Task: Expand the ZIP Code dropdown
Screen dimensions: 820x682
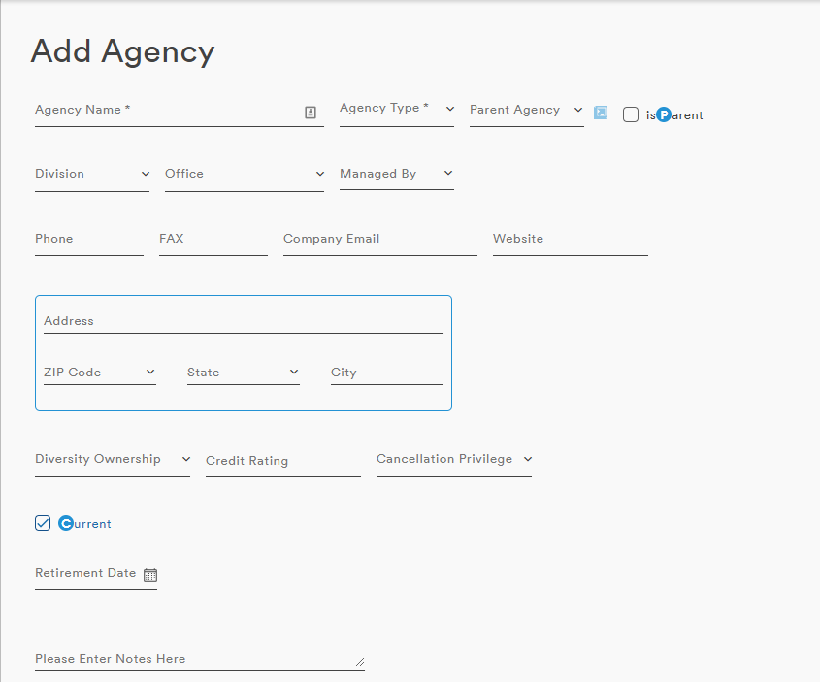Action: click(x=100, y=373)
